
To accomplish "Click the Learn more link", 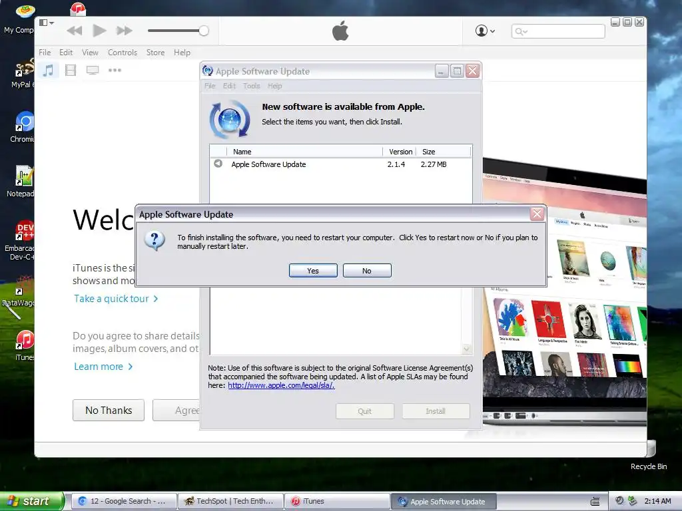I will coord(103,367).
